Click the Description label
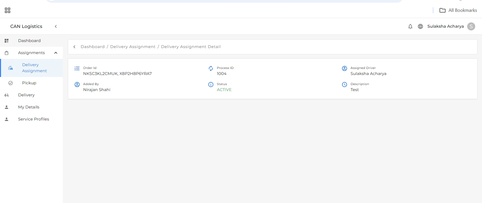 pyautogui.click(x=360, y=84)
